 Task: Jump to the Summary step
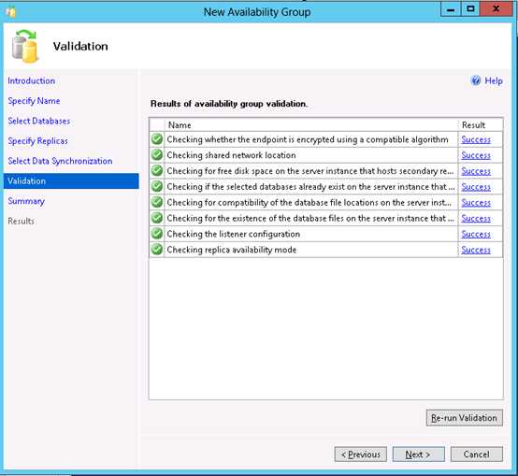click(x=26, y=201)
